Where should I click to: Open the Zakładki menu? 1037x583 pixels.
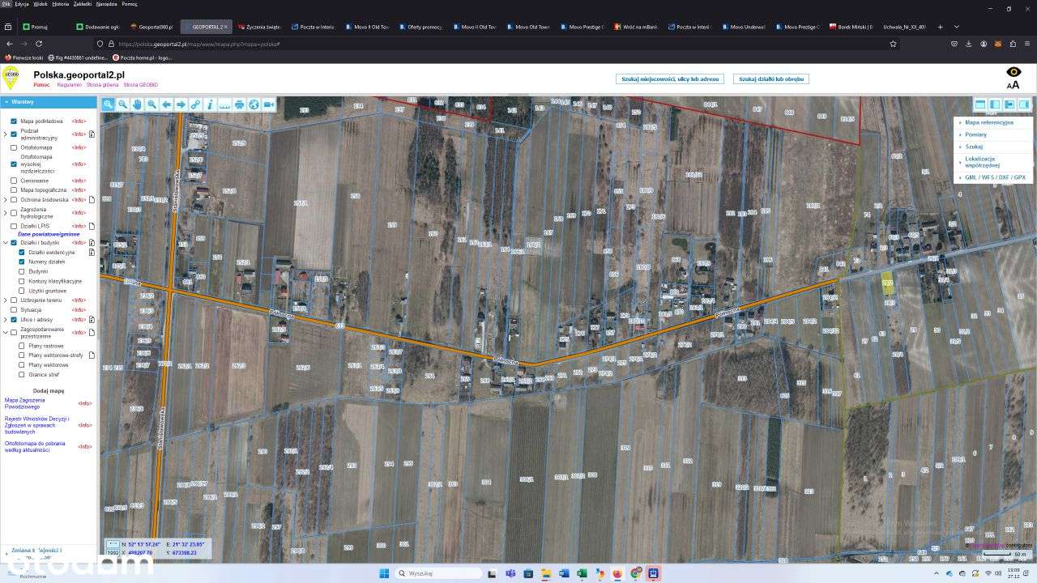click(x=83, y=4)
